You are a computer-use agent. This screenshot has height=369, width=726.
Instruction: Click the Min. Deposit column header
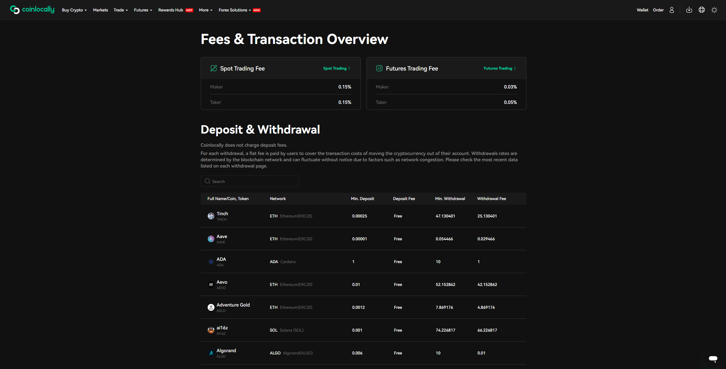click(362, 199)
